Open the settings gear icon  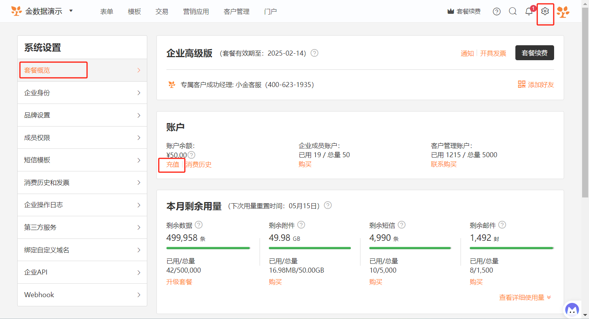pos(545,11)
